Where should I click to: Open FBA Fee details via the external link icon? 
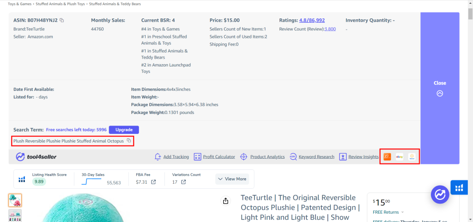(153, 182)
